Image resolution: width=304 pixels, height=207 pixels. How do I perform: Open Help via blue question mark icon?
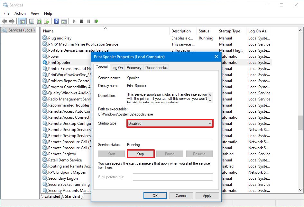[x=56, y=21]
